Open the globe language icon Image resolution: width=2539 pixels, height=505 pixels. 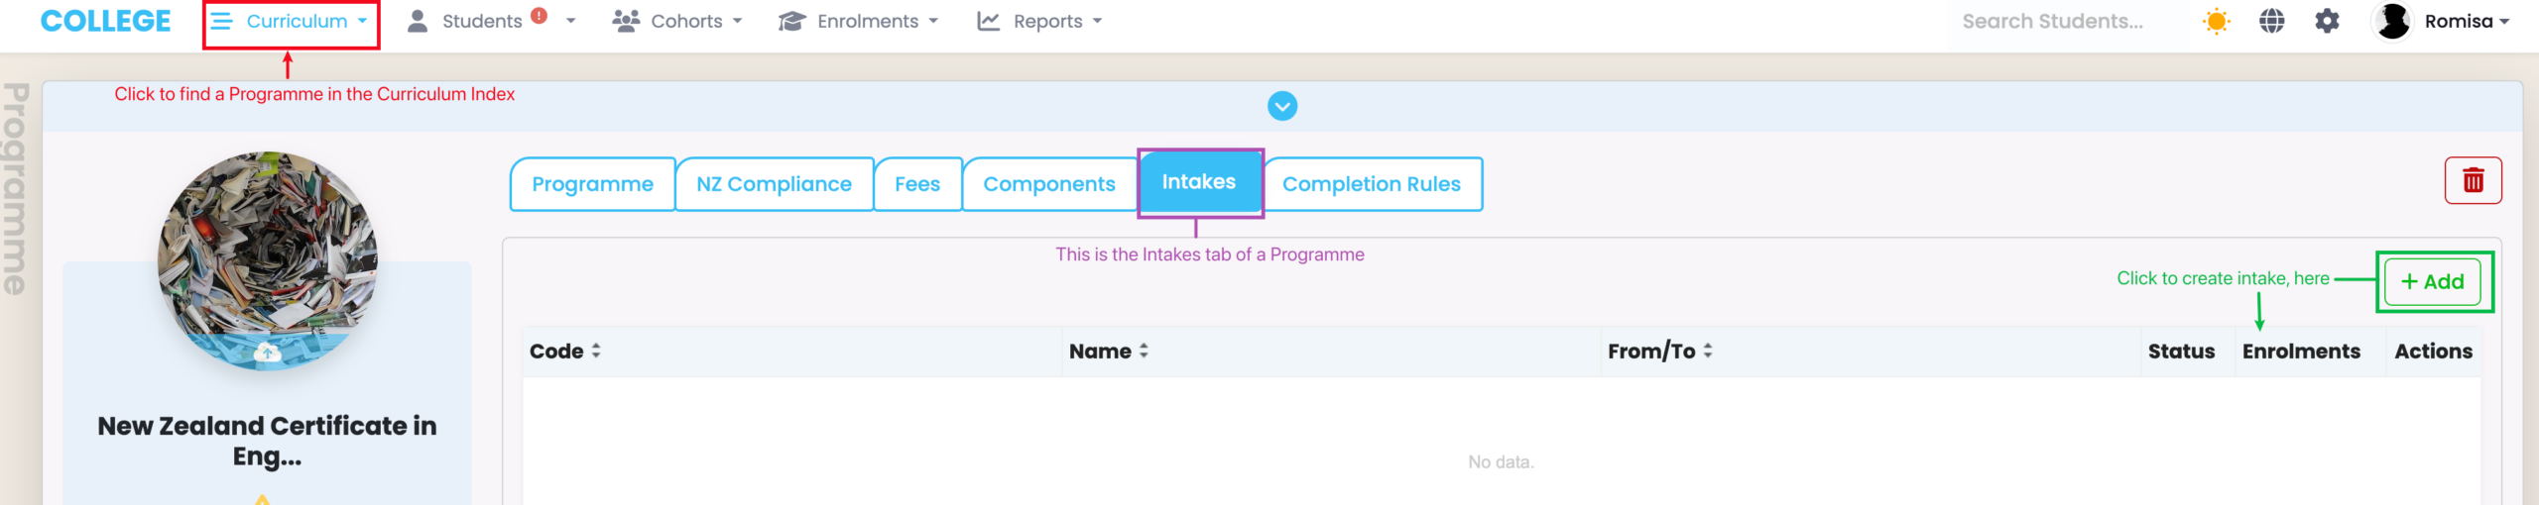tap(2271, 22)
